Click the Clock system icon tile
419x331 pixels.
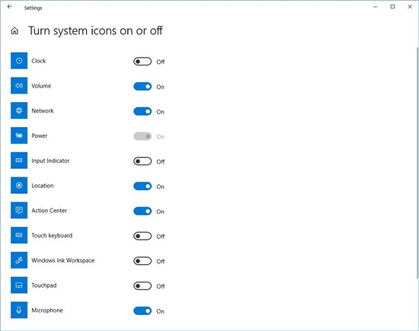click(19, 61)
